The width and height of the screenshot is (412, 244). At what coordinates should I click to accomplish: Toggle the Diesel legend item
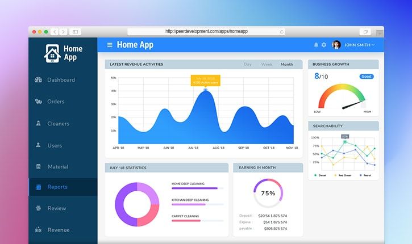click(321, 175)
